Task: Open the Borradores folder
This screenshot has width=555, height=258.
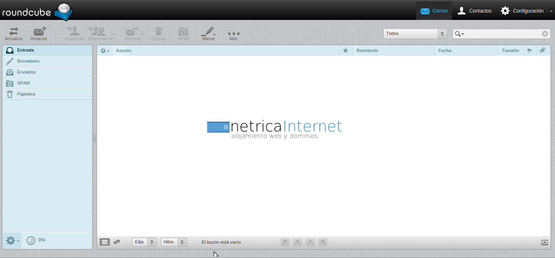Action: [28, 61]
